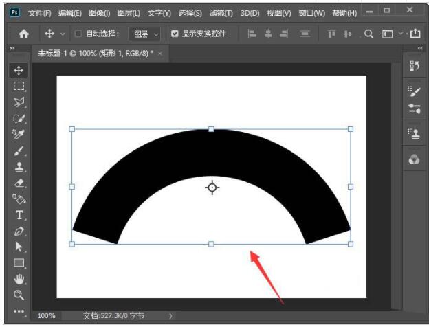Open the 滤镜(T) menu
Image resolution: width=429 pixels, height=327 pixels.
tap(221, 13)
